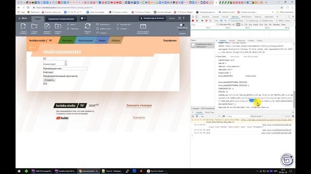Show console sidebar icon
Image resolution: width=311 pixels, height=174 pixels.
coord(193,116)
